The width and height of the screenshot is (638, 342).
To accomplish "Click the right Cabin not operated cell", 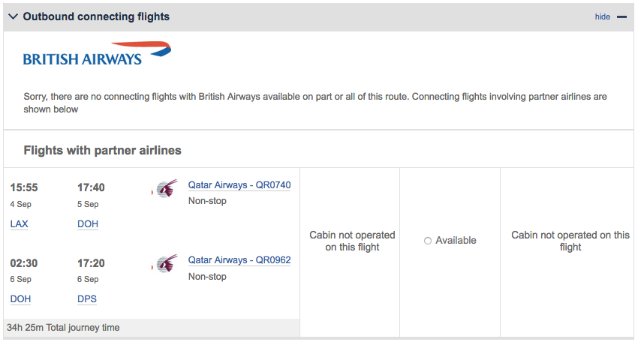I will click(x=570, y=241).
